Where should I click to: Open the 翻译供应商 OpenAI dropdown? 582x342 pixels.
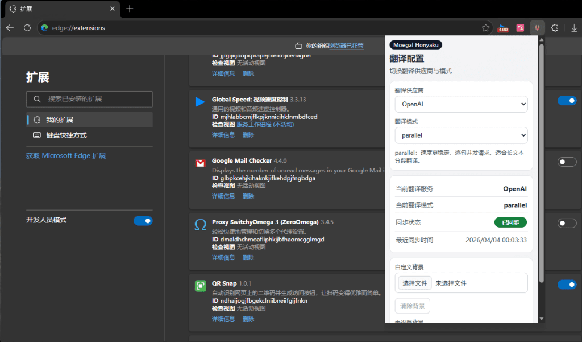point(461,104)
